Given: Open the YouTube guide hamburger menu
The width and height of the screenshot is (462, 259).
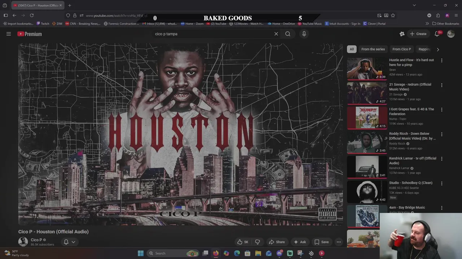Looking at the screenshot, I should coord(9,34).
